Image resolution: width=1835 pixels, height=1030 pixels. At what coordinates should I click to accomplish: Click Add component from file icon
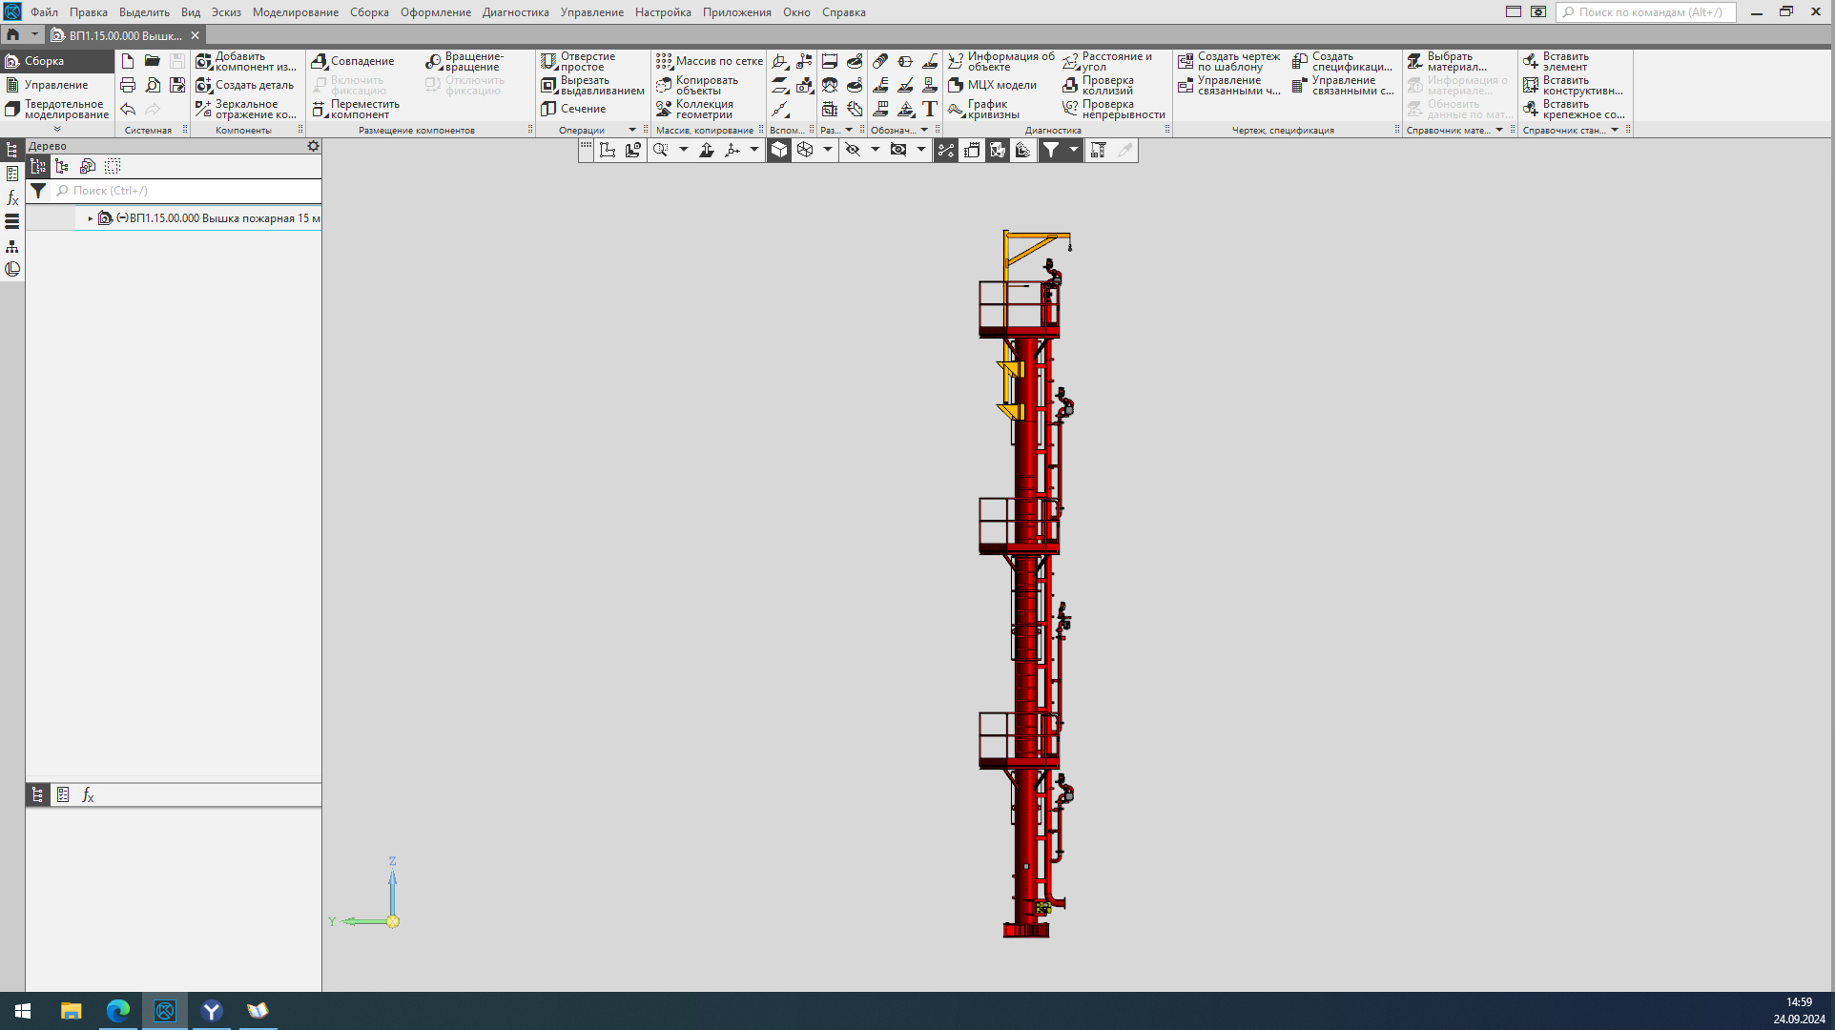click(x=204, y=61)
